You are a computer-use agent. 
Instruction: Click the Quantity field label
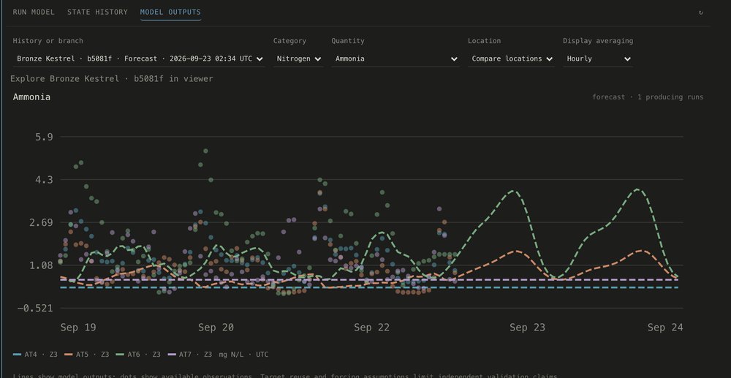pyautogui.click(x=348, y=41)
